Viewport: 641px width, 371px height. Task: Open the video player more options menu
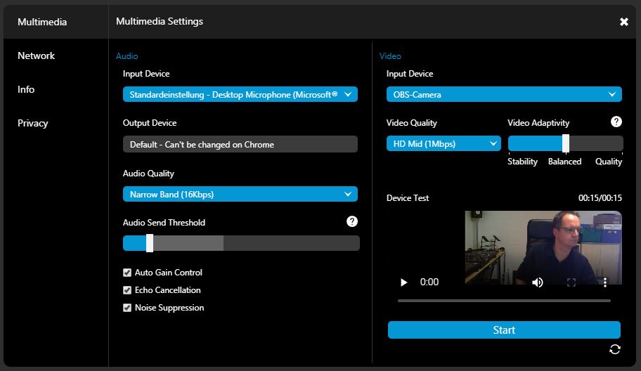tap(605, 282)
